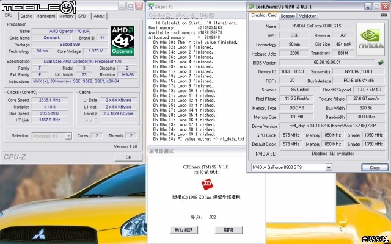Switch to the Sensors tab in GPU-Z
Screen dimensions: 391x244
pyautogui.click(x=288, y=16)
